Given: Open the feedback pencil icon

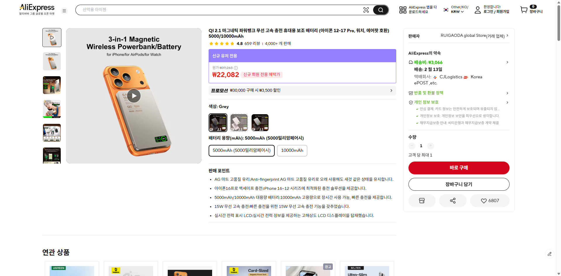Looking at the screenshot, I should pyautogui.click(x=550, y=254).
